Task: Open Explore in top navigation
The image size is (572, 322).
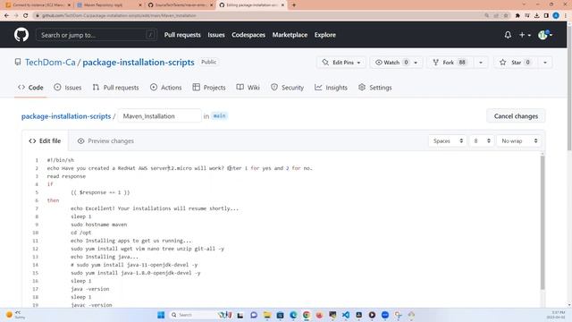Action: pos(325,35)
